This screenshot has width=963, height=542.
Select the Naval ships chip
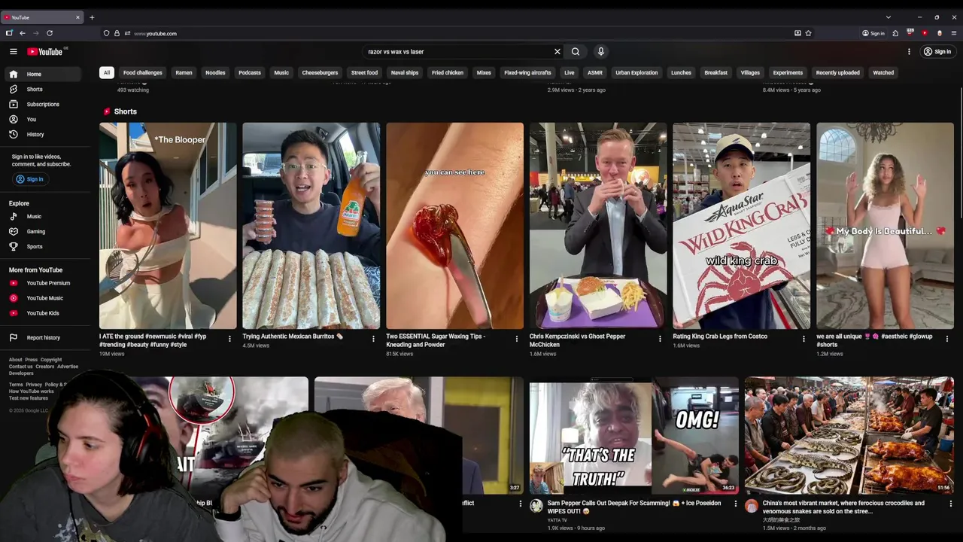click(x=405, y=73)
